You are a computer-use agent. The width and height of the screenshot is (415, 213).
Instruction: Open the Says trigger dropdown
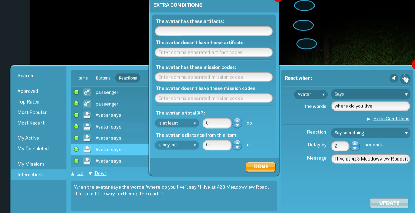(x=371, y=94)
